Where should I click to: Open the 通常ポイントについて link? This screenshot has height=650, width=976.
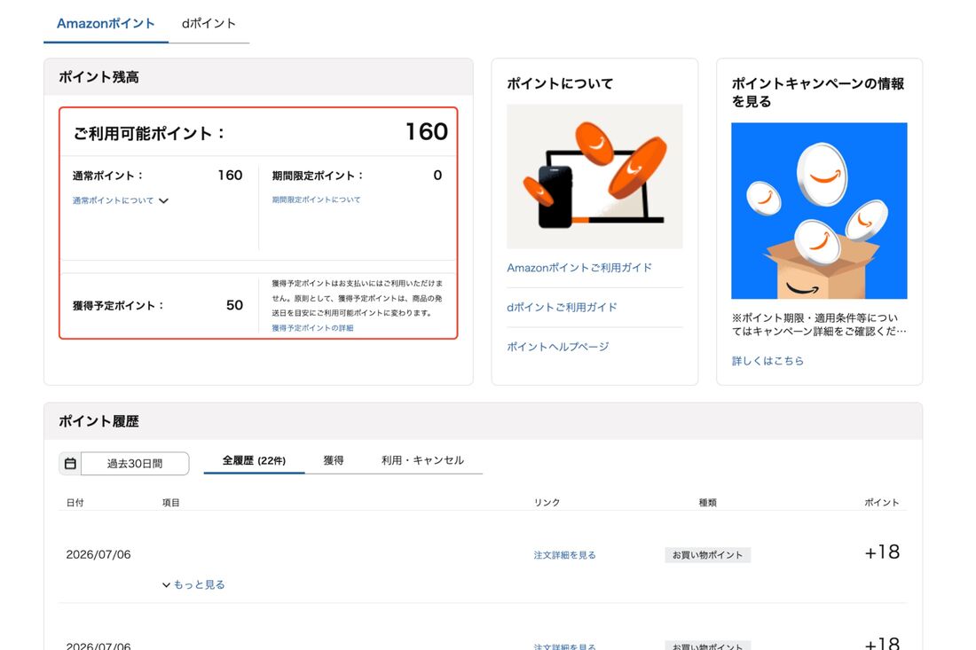(113, 201)
